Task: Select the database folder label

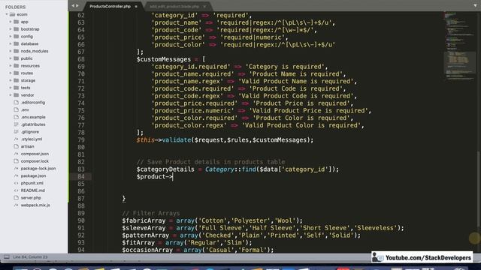Action: [29, 43]
